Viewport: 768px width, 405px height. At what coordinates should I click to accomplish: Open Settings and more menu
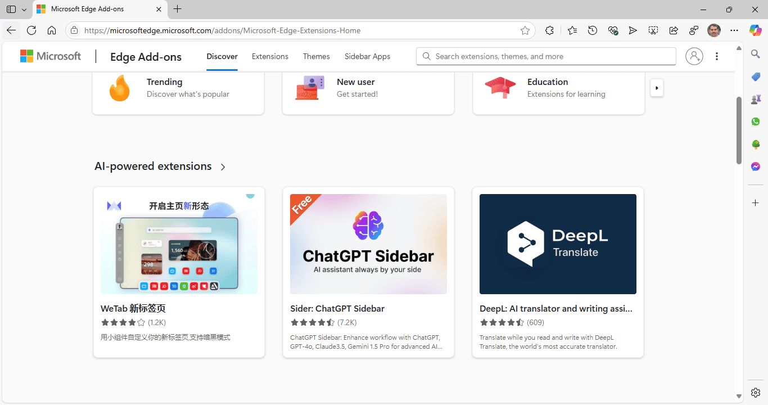point(734,30)
